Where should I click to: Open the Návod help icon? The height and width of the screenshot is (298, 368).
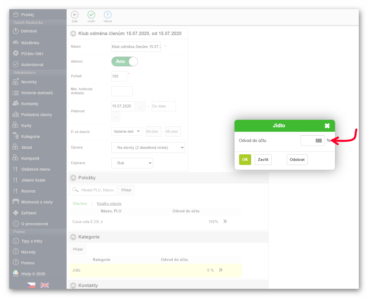(108, 15)
